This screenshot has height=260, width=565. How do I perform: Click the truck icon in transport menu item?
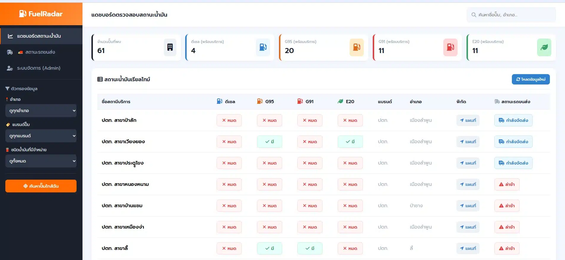[10, 52]
